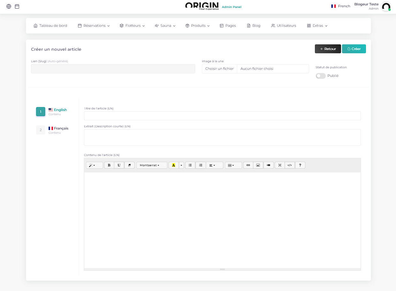Open the French language selector

(341, 6)
